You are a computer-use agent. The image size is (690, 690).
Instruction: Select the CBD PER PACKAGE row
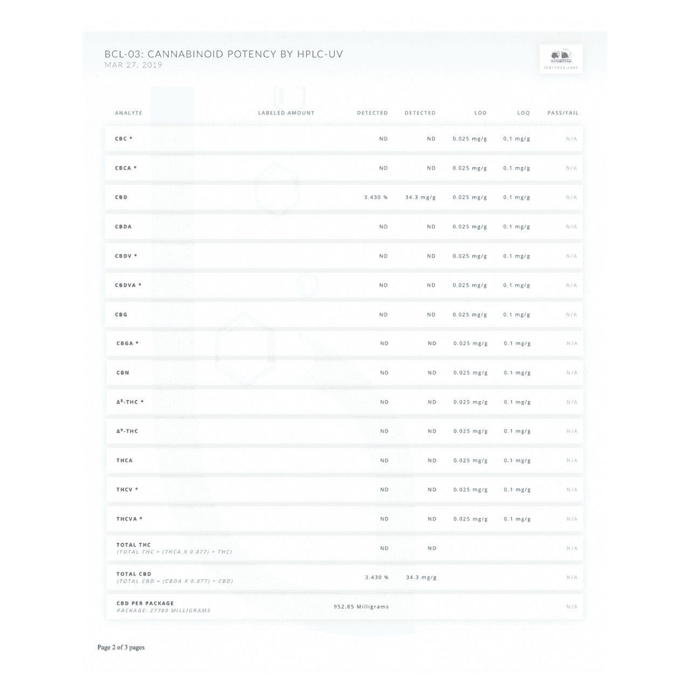tap(344, 607)
